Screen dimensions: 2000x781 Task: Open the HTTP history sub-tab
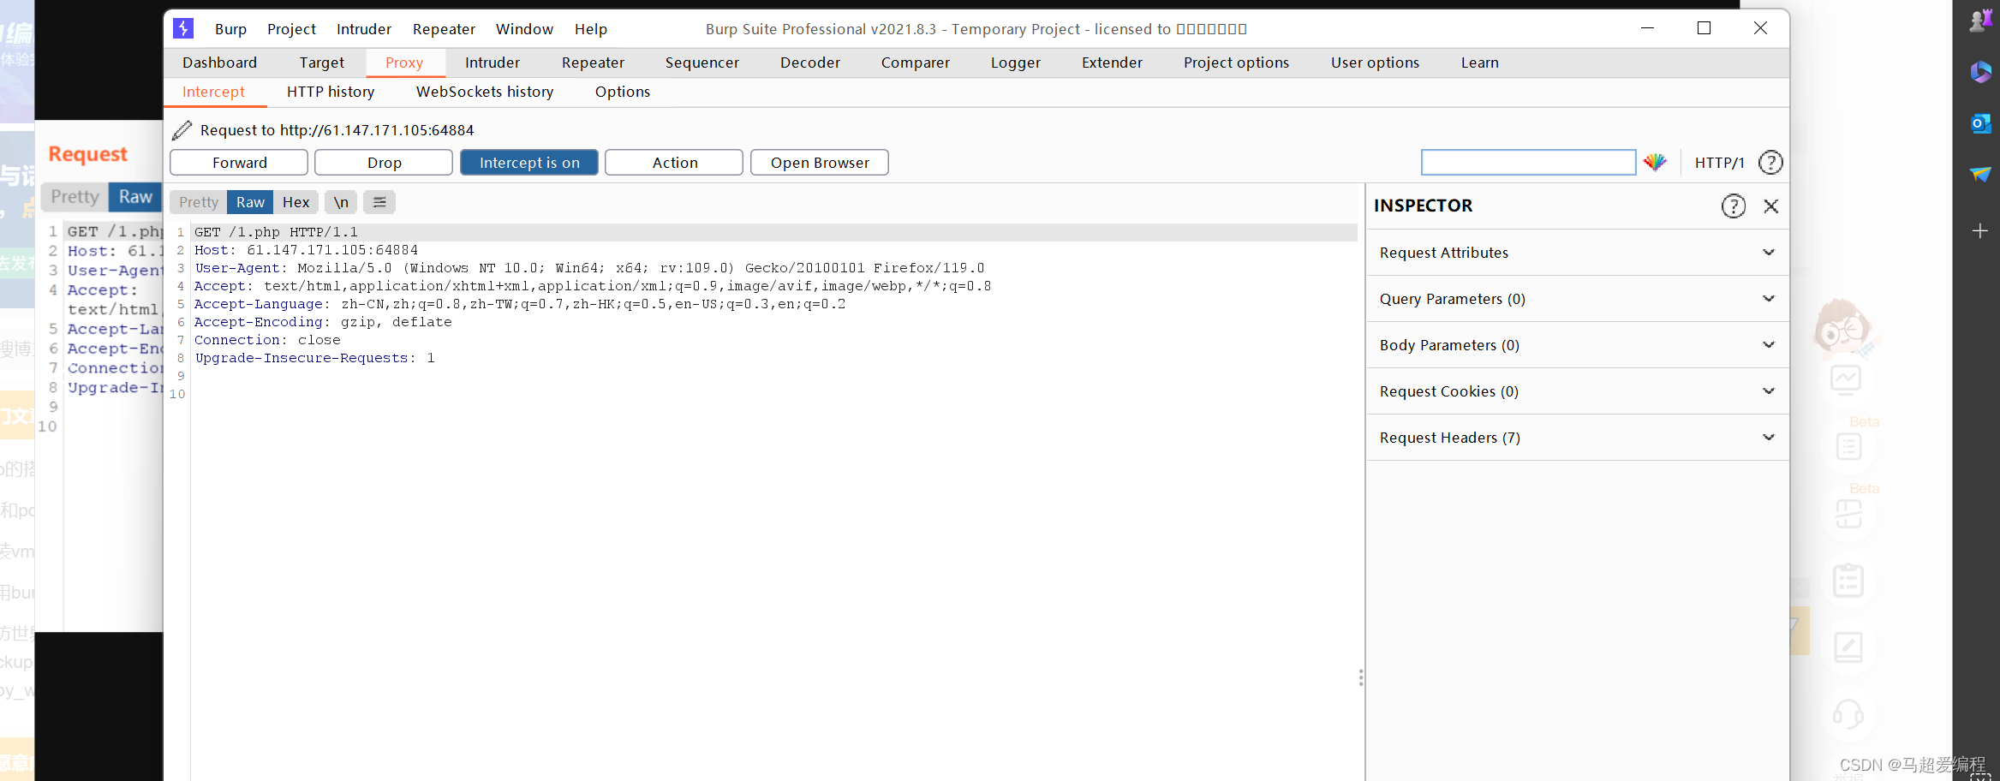pyautogui.click(x=331, y=92)
